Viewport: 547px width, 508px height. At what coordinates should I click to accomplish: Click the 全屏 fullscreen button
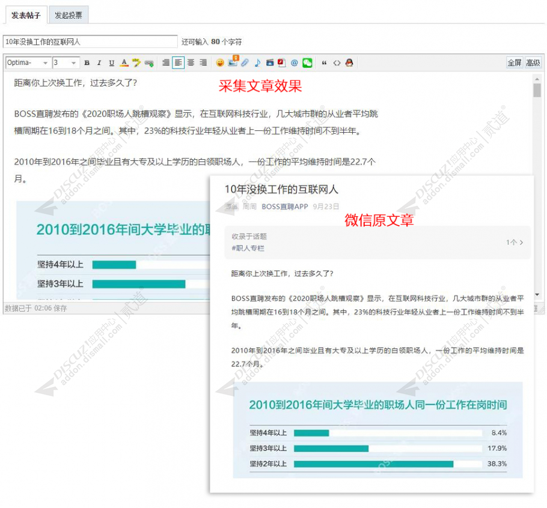(514, 62)
